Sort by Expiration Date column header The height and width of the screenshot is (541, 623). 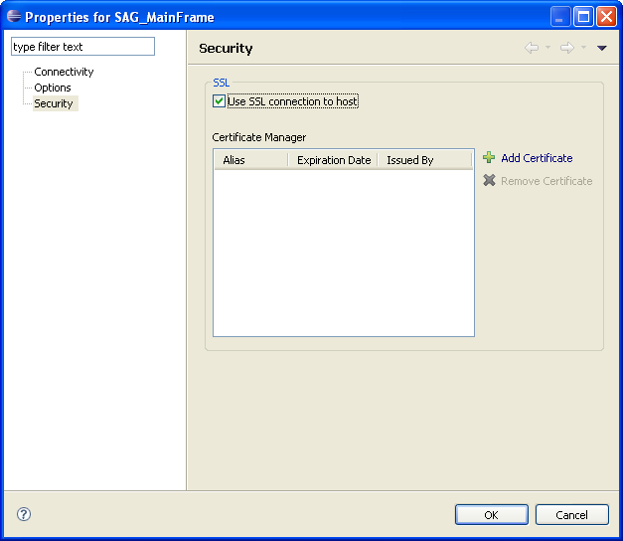click(x=333, y=160)
